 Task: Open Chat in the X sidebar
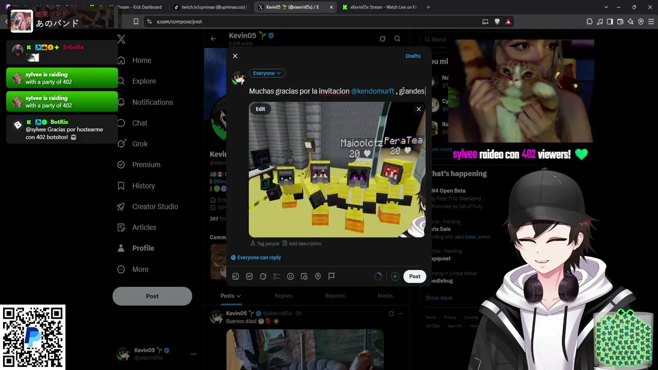(x=133, y=123)
